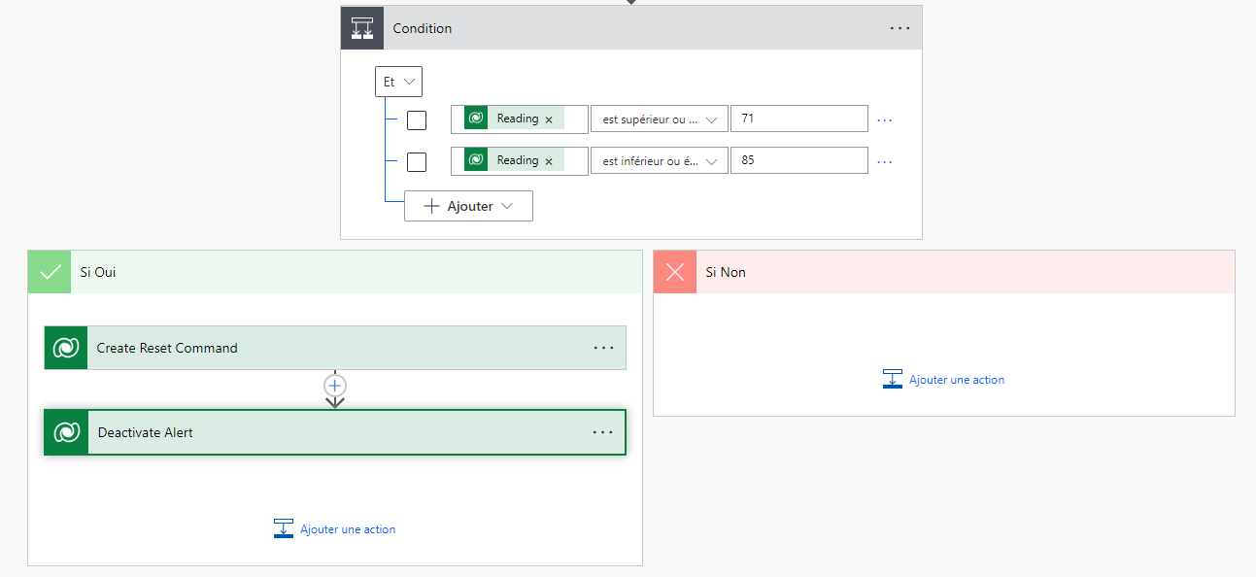Click the red X Si Non icon
The height and width of the screenshot is (577, 1256).
tap(675, 272)
